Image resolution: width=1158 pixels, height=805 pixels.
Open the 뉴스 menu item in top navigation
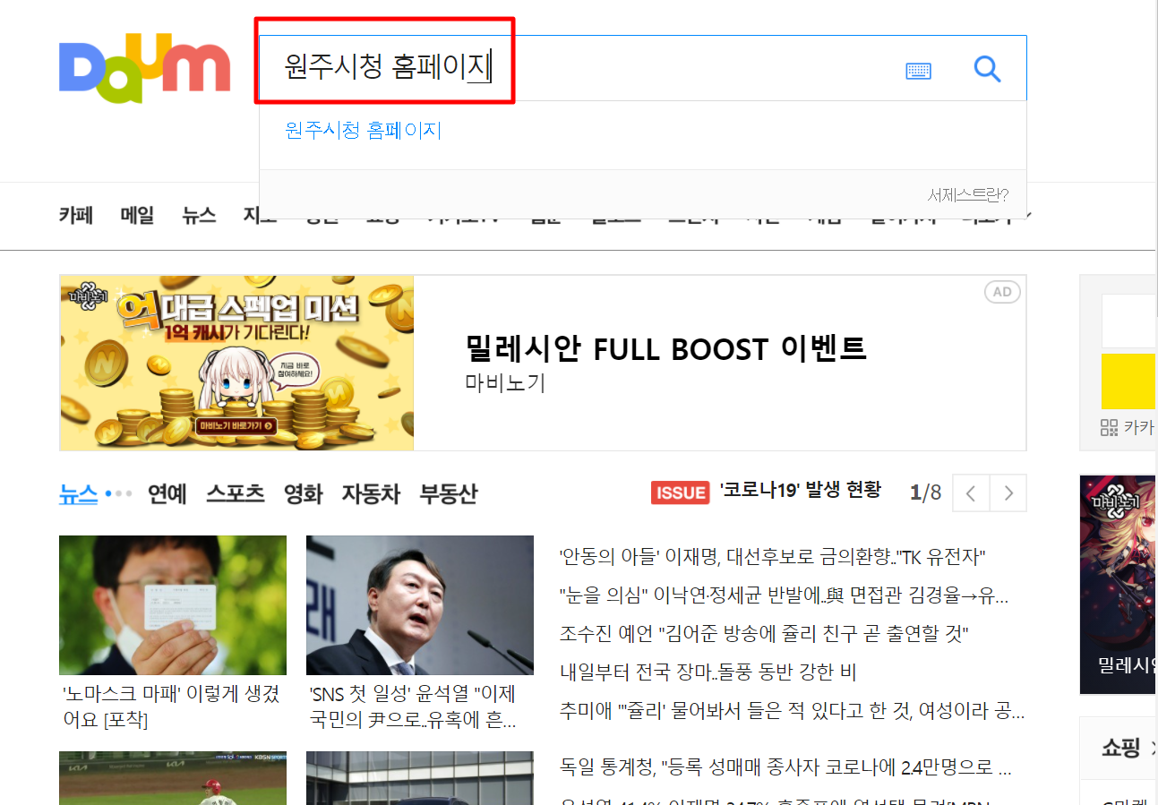coord(199,215)
